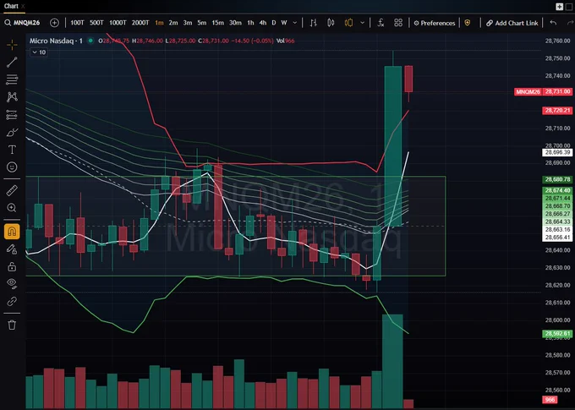This screenshot has width=575, height=410.
Task: Activate the zoom in tool
Action: [x=12, y=208]
